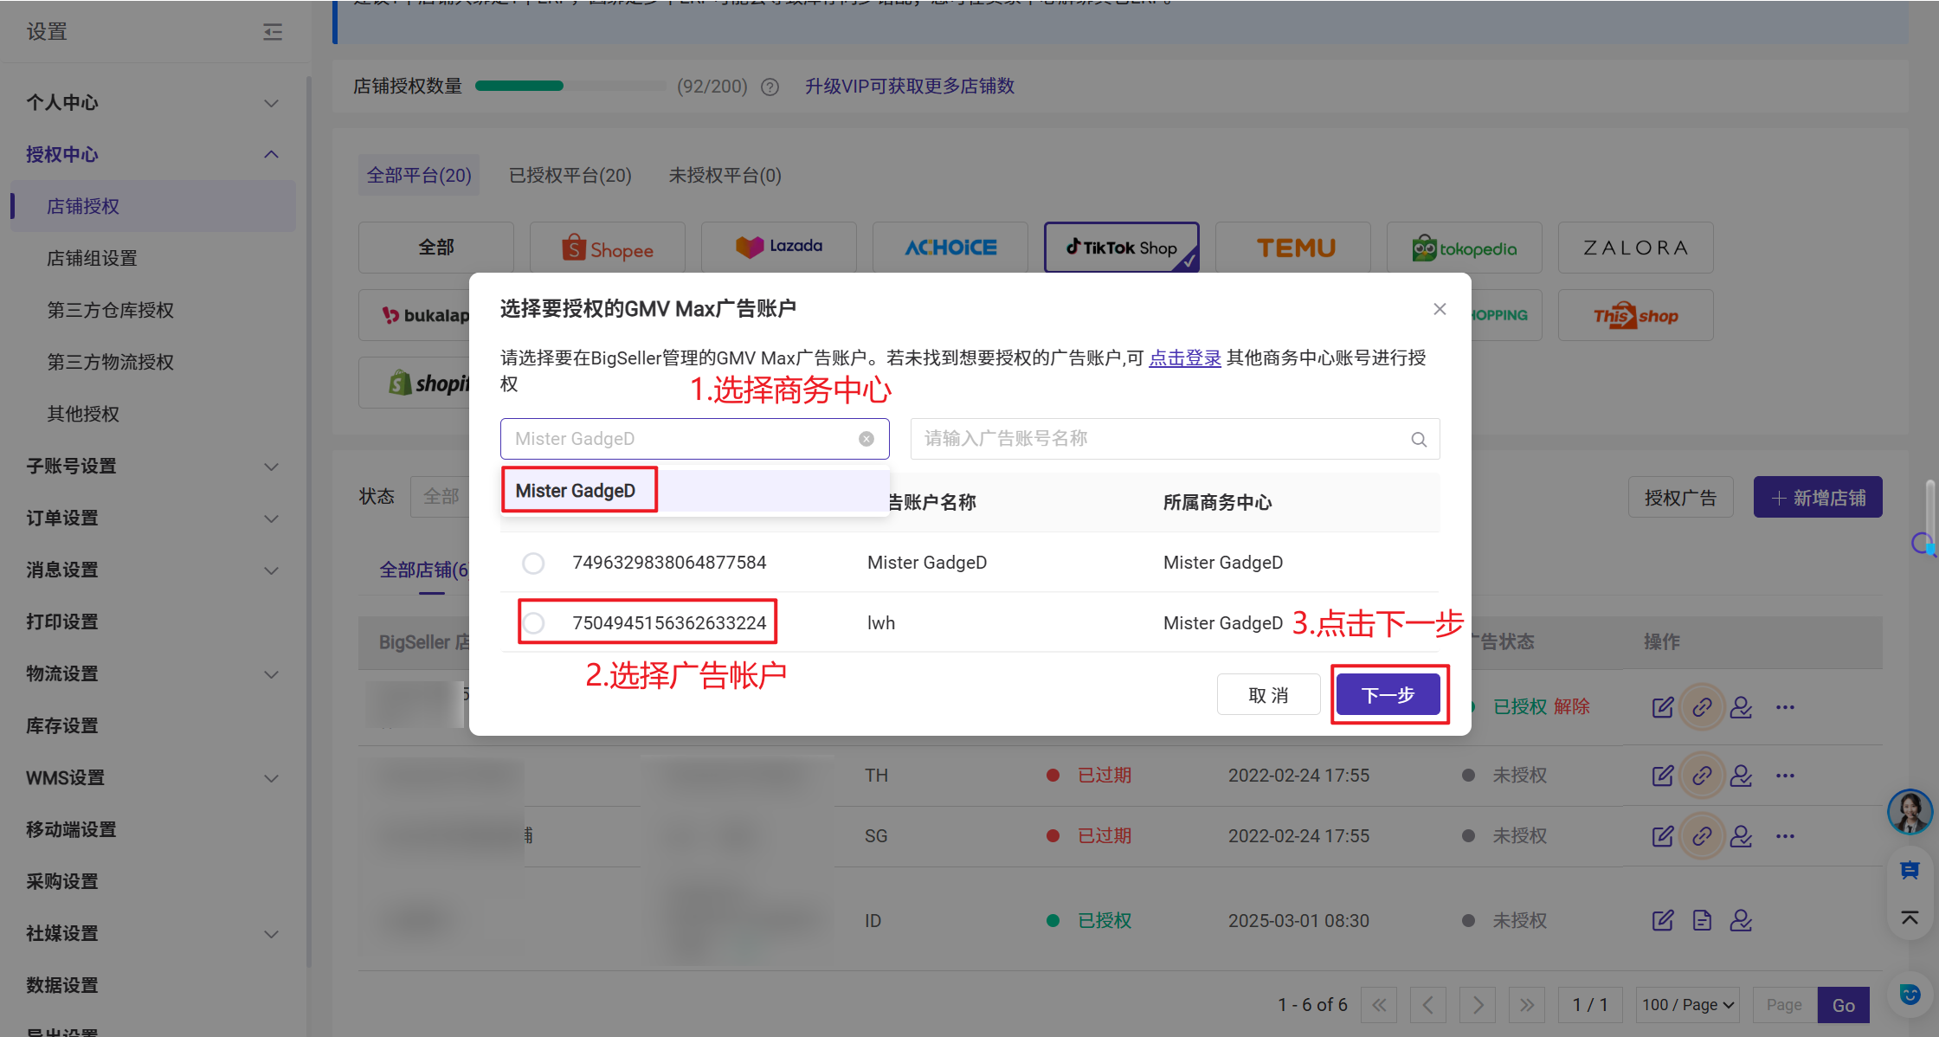Select the Lazada platform card
Image resolution: width=1939 pixels, height=1037 pixels.
(779, 248)
